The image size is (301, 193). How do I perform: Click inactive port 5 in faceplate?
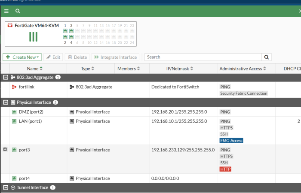pos(77,31)
